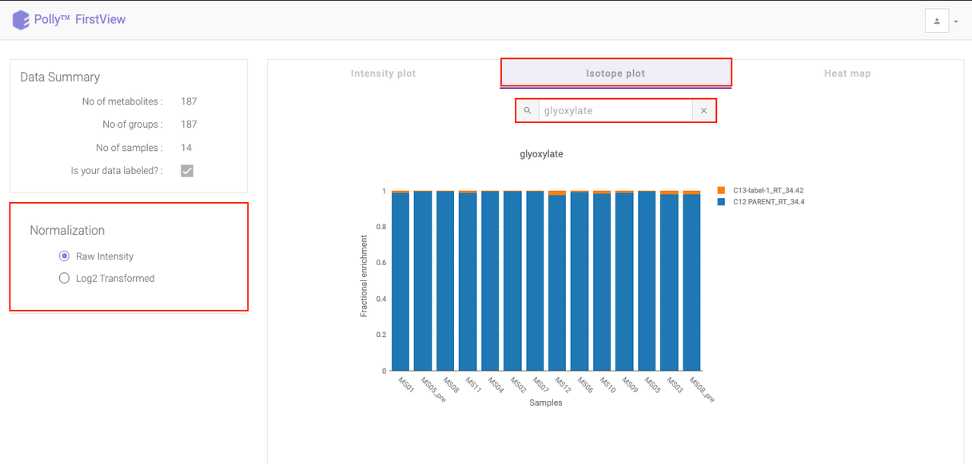Click the Polly FirstView title link
This screenshot has width=972, height=464.
click(x=80, y=19)
